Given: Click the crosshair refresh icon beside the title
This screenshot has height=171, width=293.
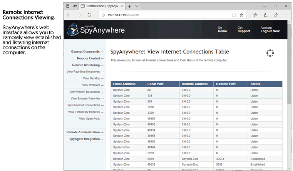Looking at the screenshot, I should pos(270,53).
